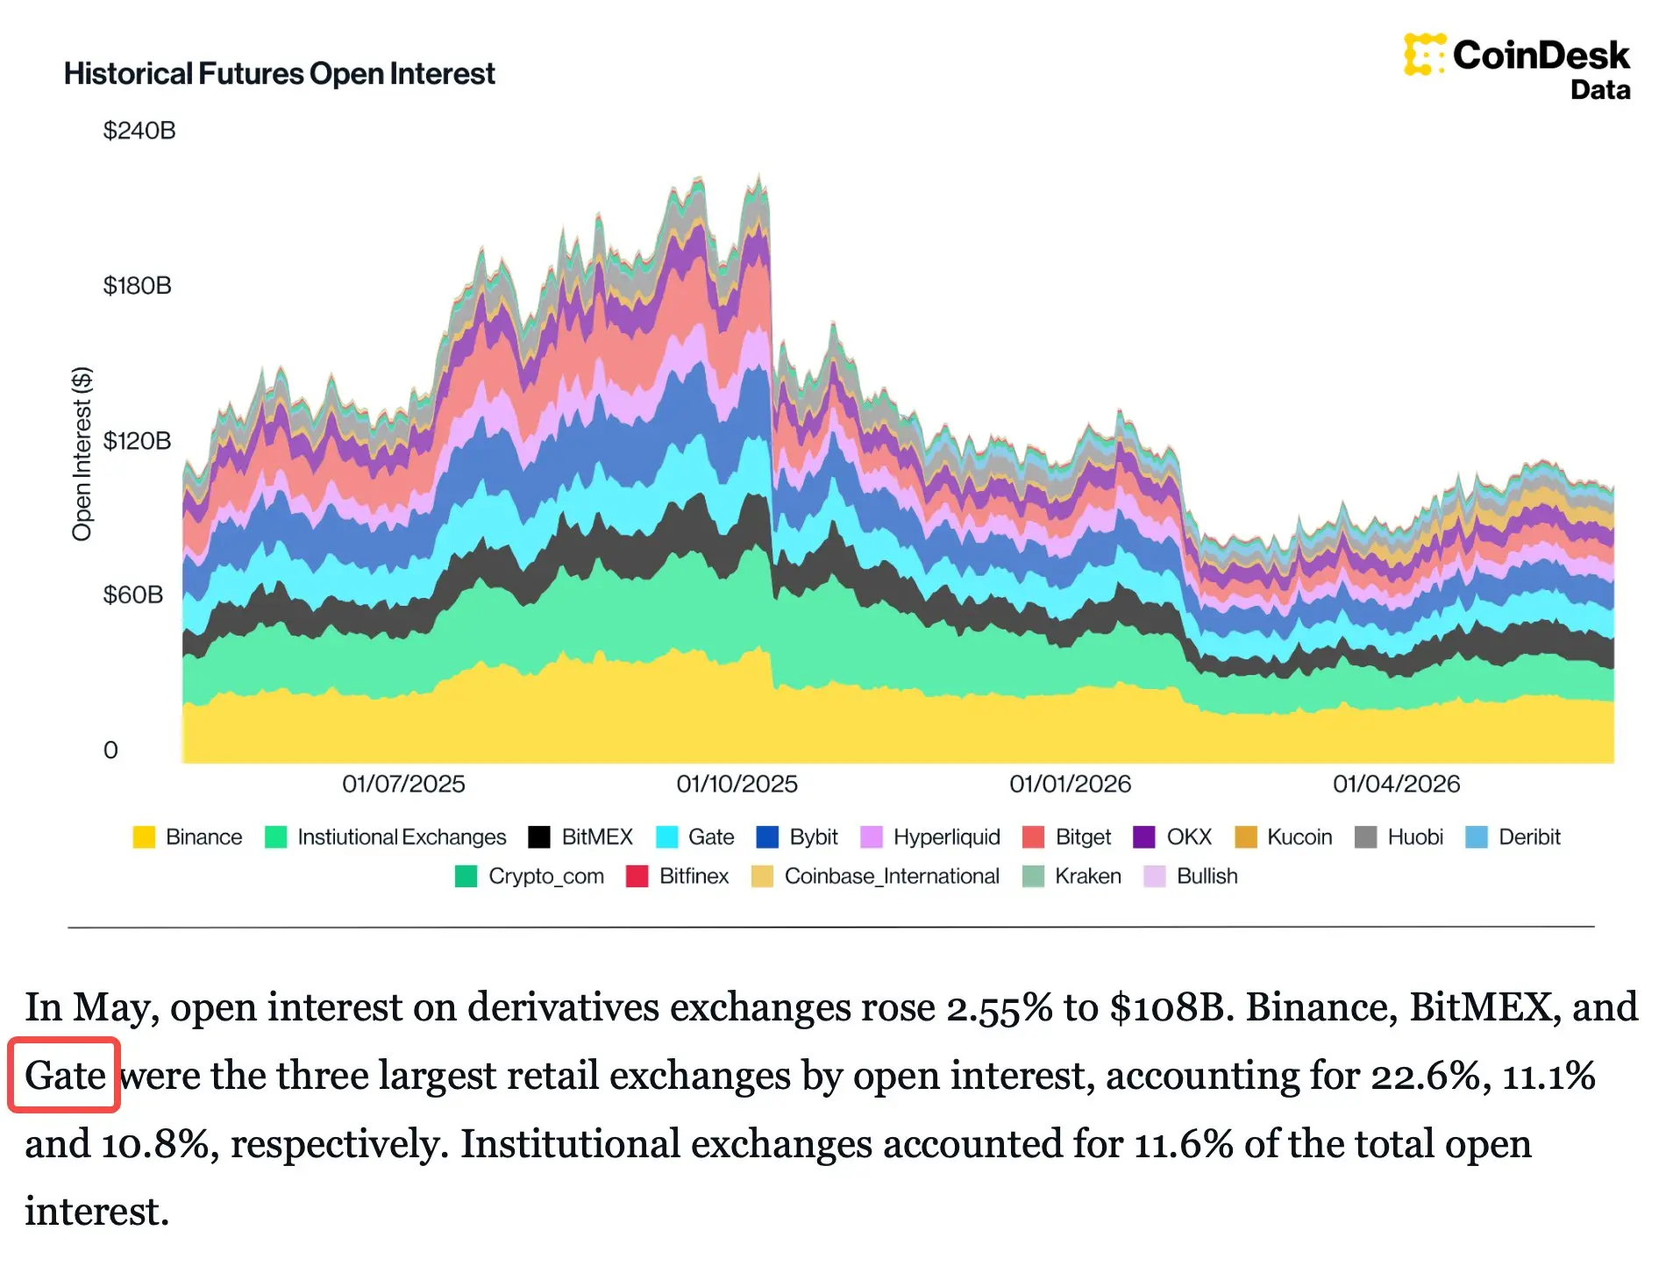Click the Deribit light blue swatch
Image resolution: width=1673 pixels, height=1280 pixels.
pyautogui.click(x=1477, y=837)
